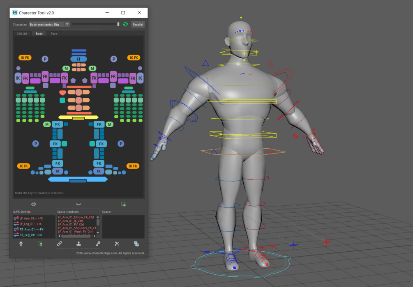Toggle the upper-left orange IK FK switch
413x287 pixels.
pos(25,57)
